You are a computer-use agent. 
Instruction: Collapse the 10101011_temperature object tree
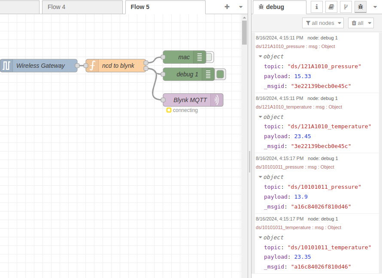(x=261, y=238)
